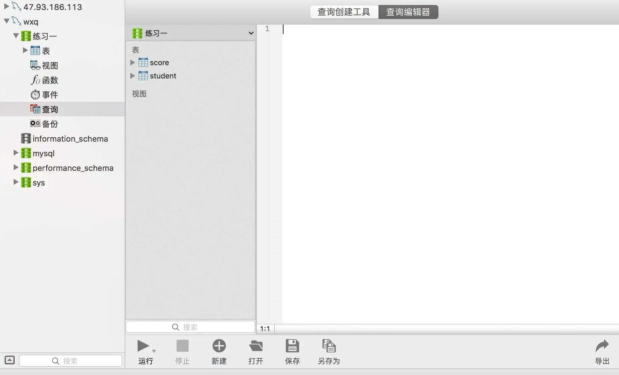
Task: Expand the 47.93.186.113 connection
Action: click(x=6, y=7)
